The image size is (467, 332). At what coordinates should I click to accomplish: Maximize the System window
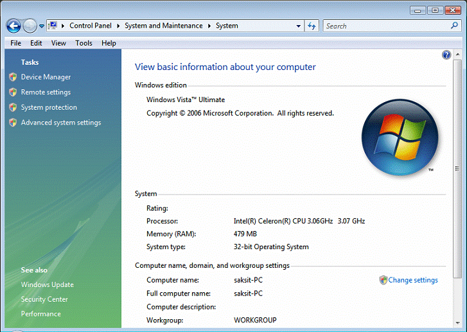point(435,10)
